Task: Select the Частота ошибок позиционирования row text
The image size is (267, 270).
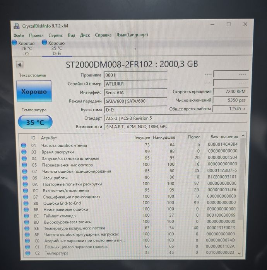Action: tap(77, 172)
